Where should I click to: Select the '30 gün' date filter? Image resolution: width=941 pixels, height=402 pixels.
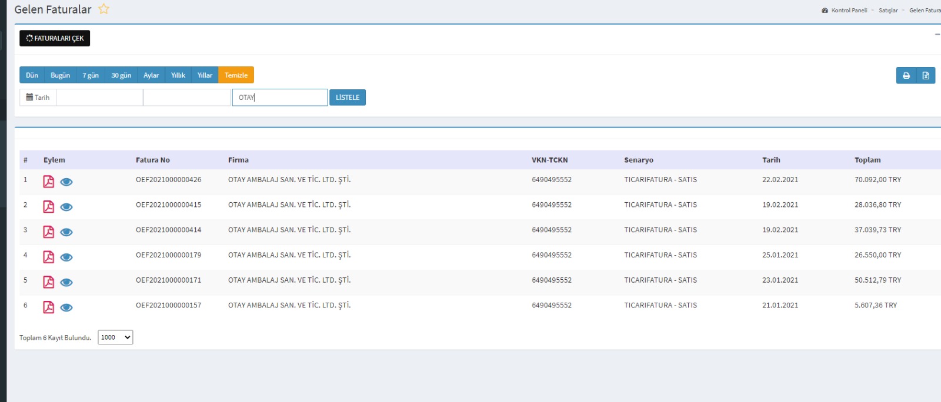coord(121,75)
